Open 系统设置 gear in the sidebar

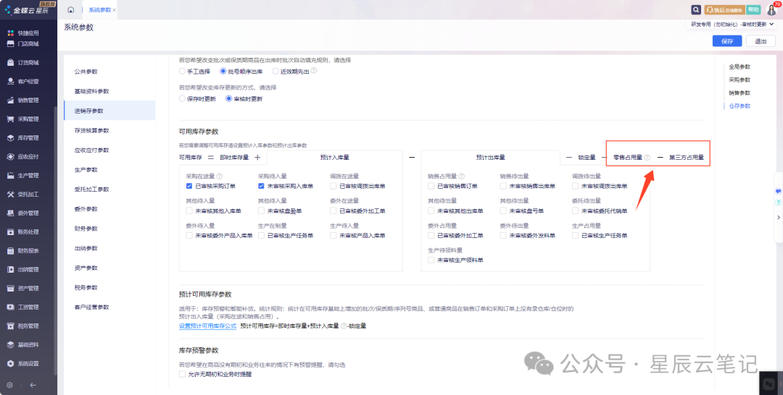pyautogui.click(x=28, y=363)
